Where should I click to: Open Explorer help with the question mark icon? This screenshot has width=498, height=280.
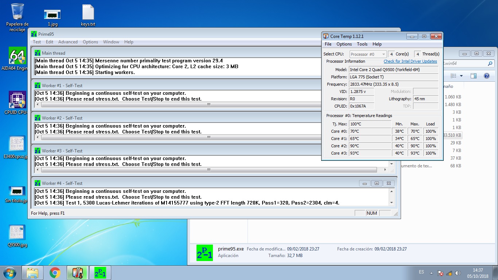coord(486,76)
